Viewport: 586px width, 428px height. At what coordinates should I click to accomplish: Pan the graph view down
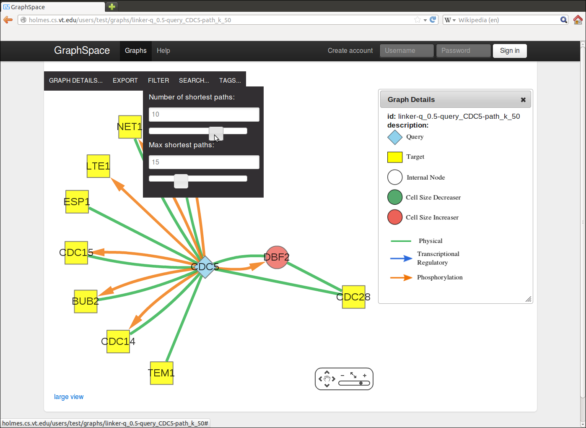pos(327,386)
